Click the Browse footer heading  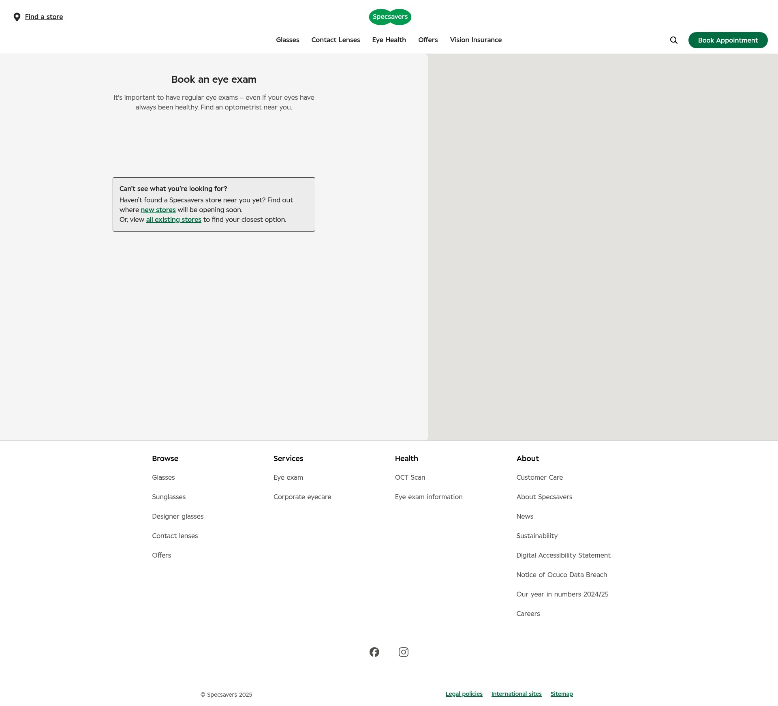[x=165, y=459]
